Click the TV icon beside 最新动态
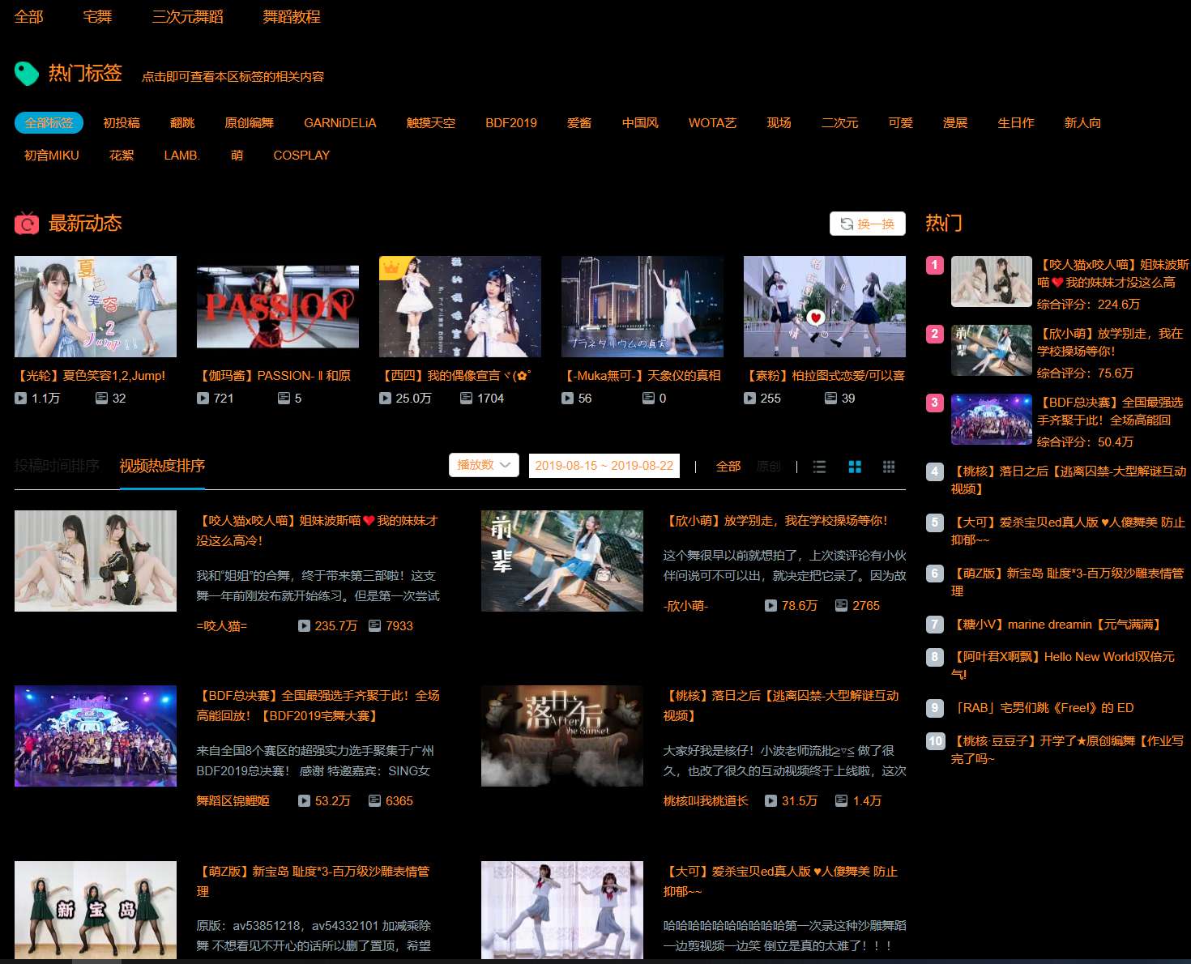 coord(27,223)
